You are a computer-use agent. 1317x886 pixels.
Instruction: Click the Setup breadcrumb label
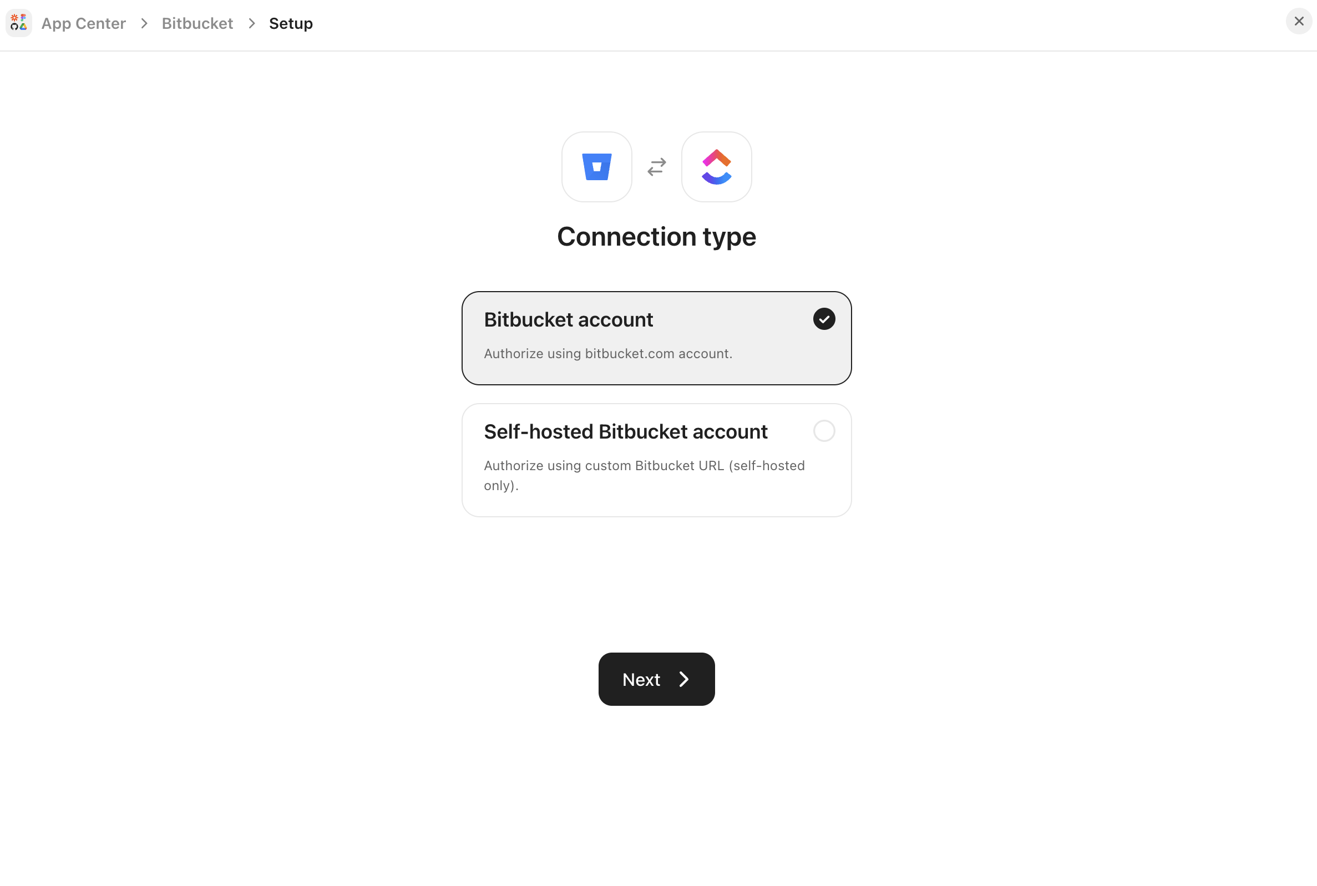291,23
